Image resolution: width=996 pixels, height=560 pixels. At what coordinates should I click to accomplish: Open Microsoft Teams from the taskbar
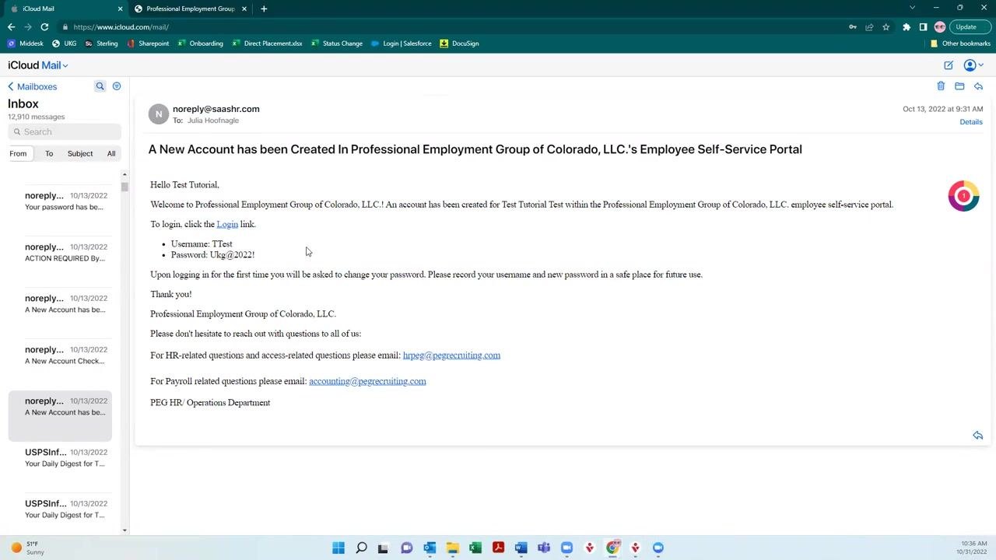coord(544,548)
